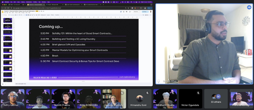
Task: Star the presentation title
Action: 40,11
